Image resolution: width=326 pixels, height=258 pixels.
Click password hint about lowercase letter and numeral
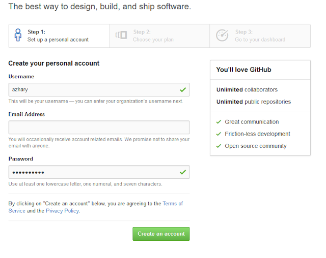coord(85,184)
